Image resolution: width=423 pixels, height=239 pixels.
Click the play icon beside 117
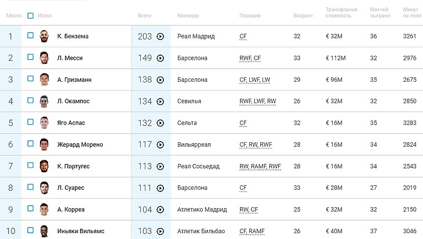160,144
